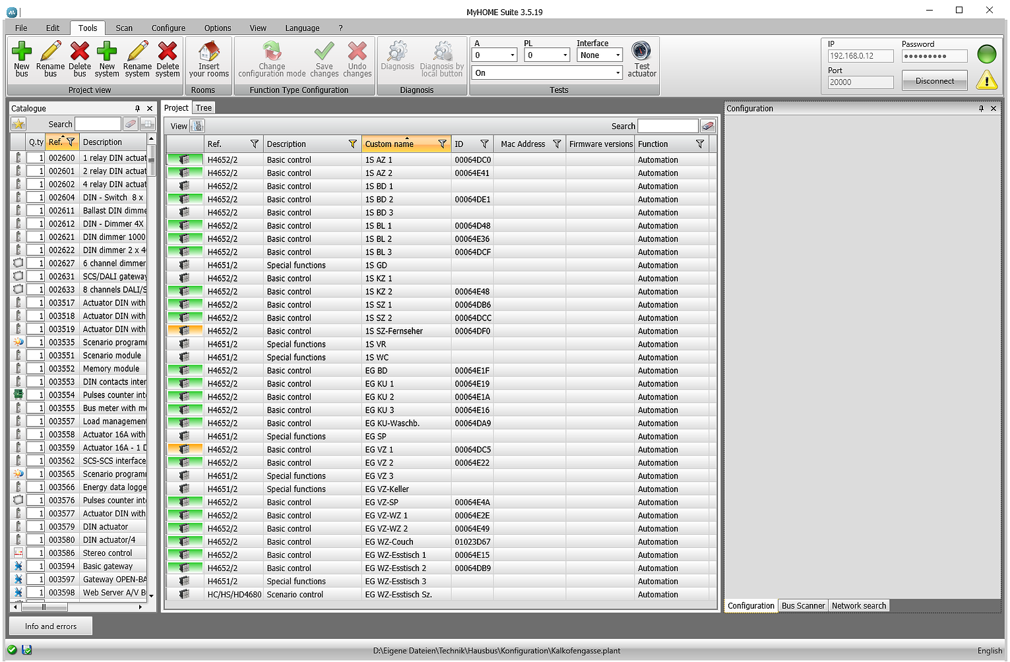This screenshot has width=1010, height=662.
Task: Open the Configure menu
Action: click(x=168, y=28)
